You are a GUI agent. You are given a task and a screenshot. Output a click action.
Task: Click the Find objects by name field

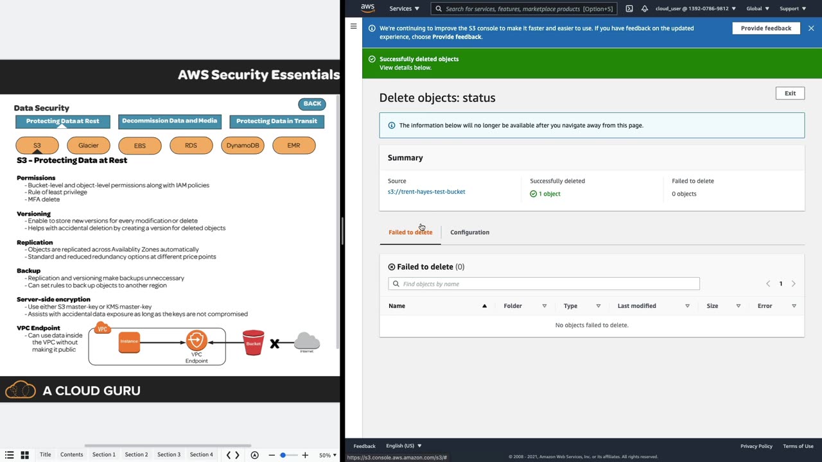pyautogui.click(x=544, y=284)
